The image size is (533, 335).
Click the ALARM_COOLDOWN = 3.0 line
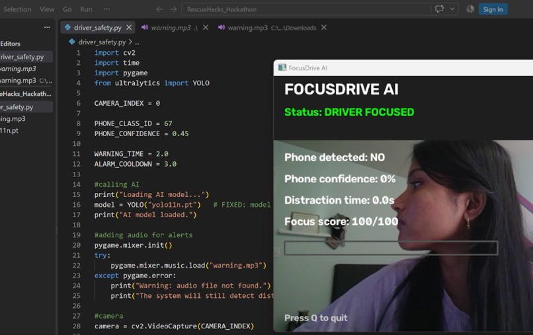136,164
